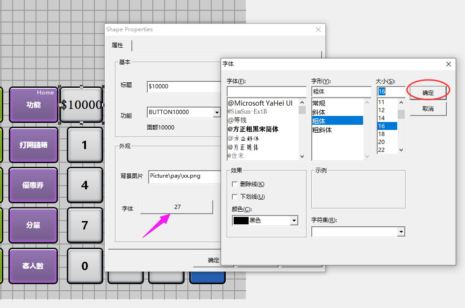Click the 優惠券 button

[34, 185]
